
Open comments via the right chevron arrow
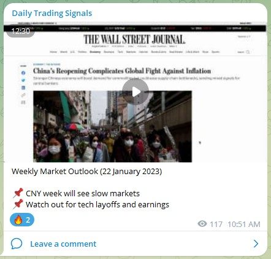click(256, 244)
